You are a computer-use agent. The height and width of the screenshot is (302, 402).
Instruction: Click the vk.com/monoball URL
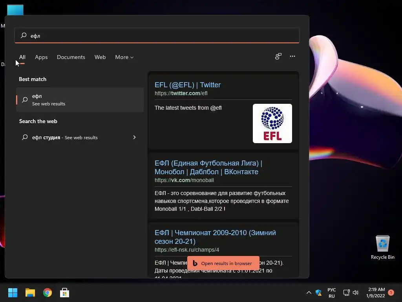click(x=184, y=180)
